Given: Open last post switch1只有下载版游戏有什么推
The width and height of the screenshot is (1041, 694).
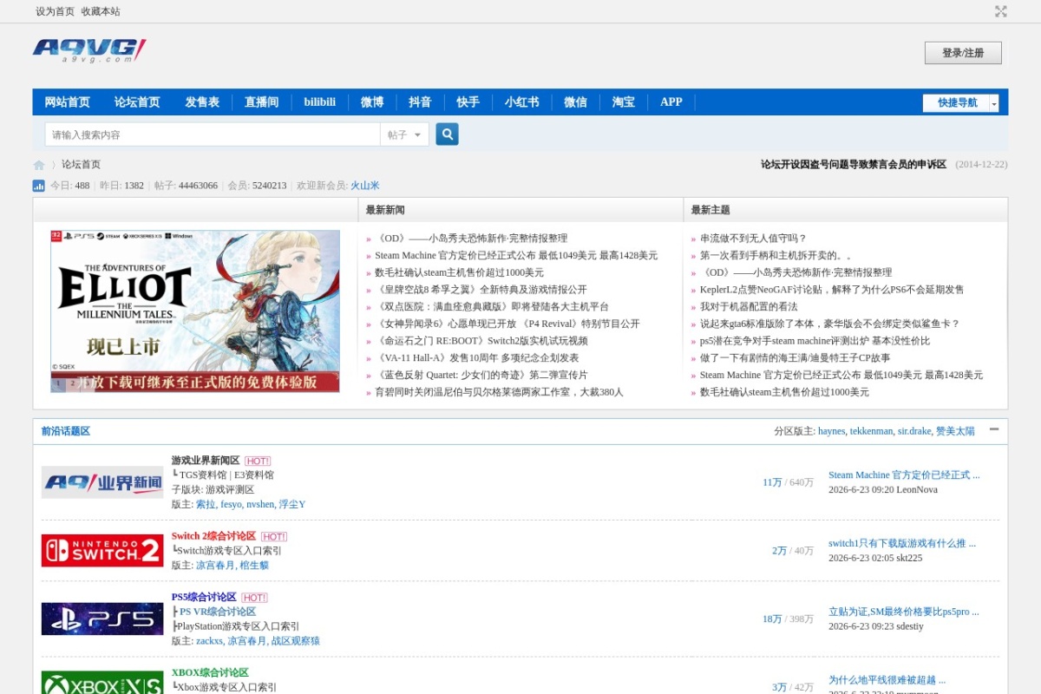Looking at the screenshot, I should click(904, 544).
